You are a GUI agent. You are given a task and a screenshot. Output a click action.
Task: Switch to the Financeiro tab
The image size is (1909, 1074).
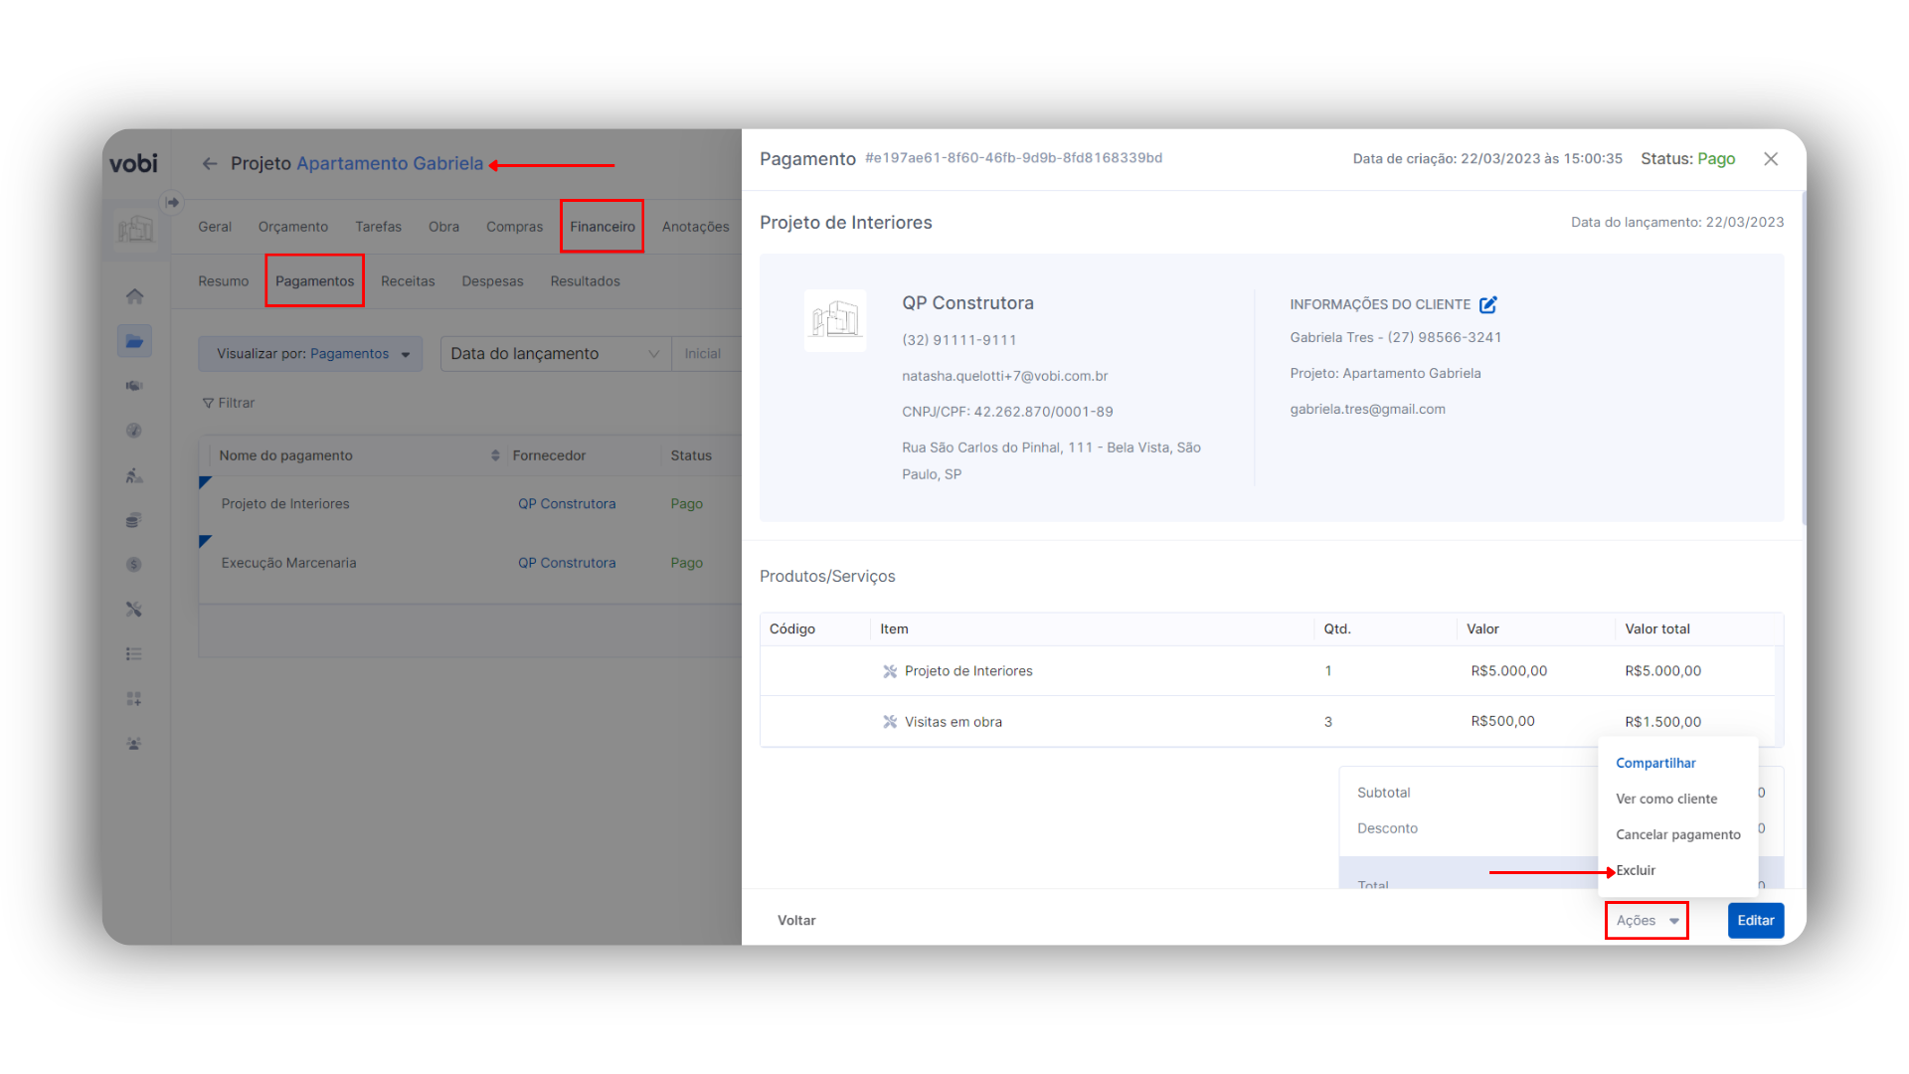(x=603, y=227)
